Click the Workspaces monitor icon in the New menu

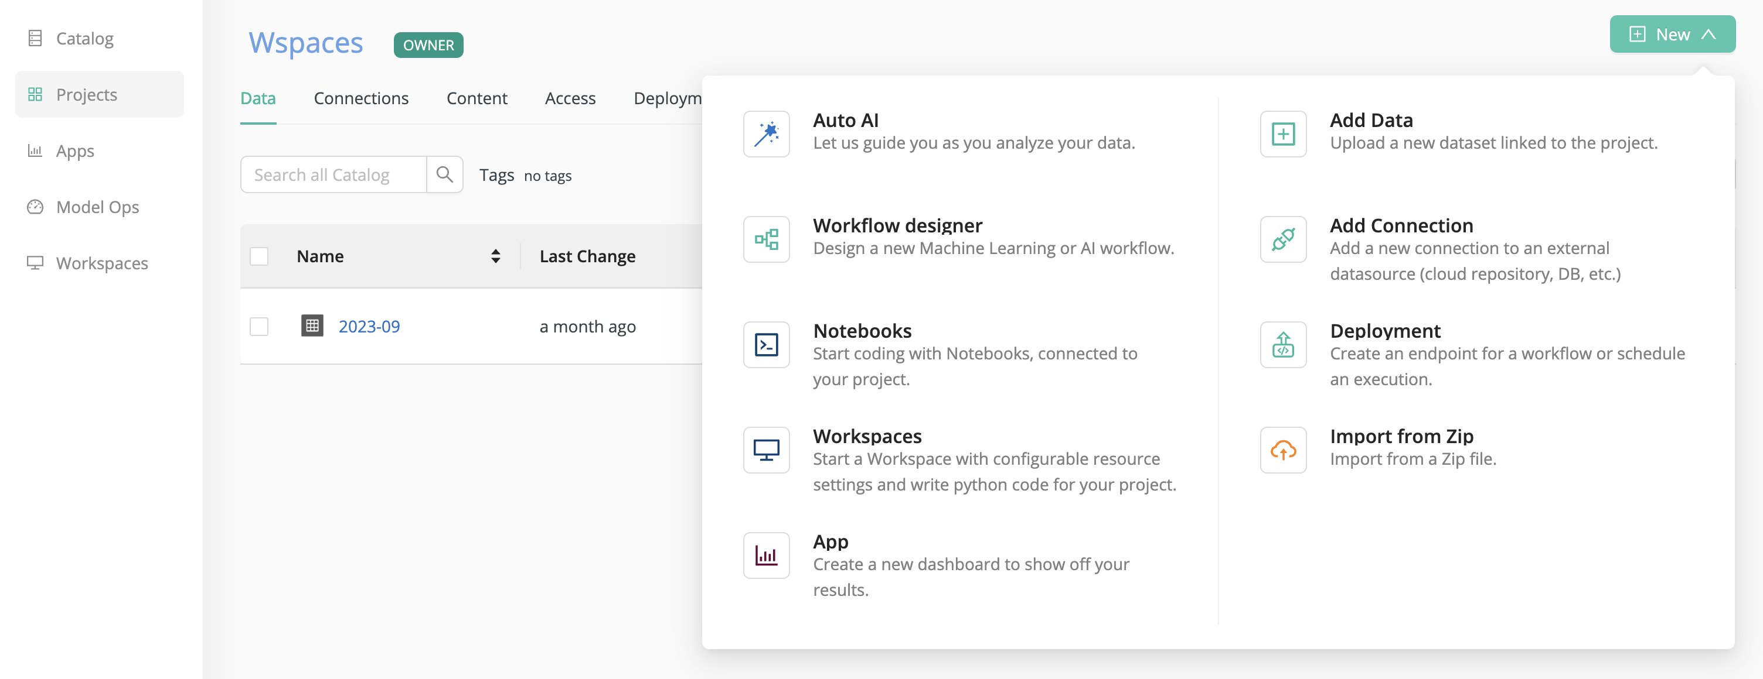pyautogui.click(x=767, y=450)
